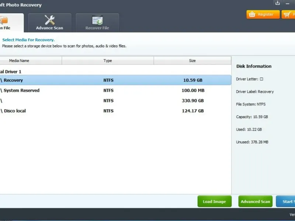Viewport: 295px width, 221px height.
Task: Click the Capacity: 10.59 GB text
Action: pyautogui.click(x=252, y=117)
